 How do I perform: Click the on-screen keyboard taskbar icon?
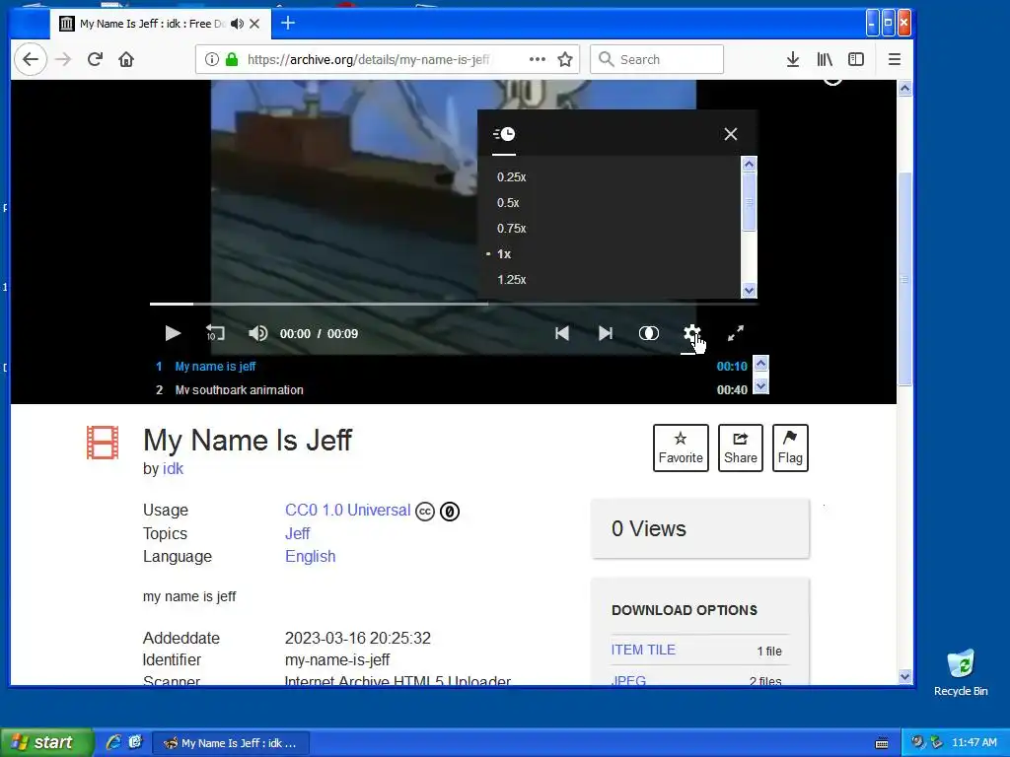point(882,743)
